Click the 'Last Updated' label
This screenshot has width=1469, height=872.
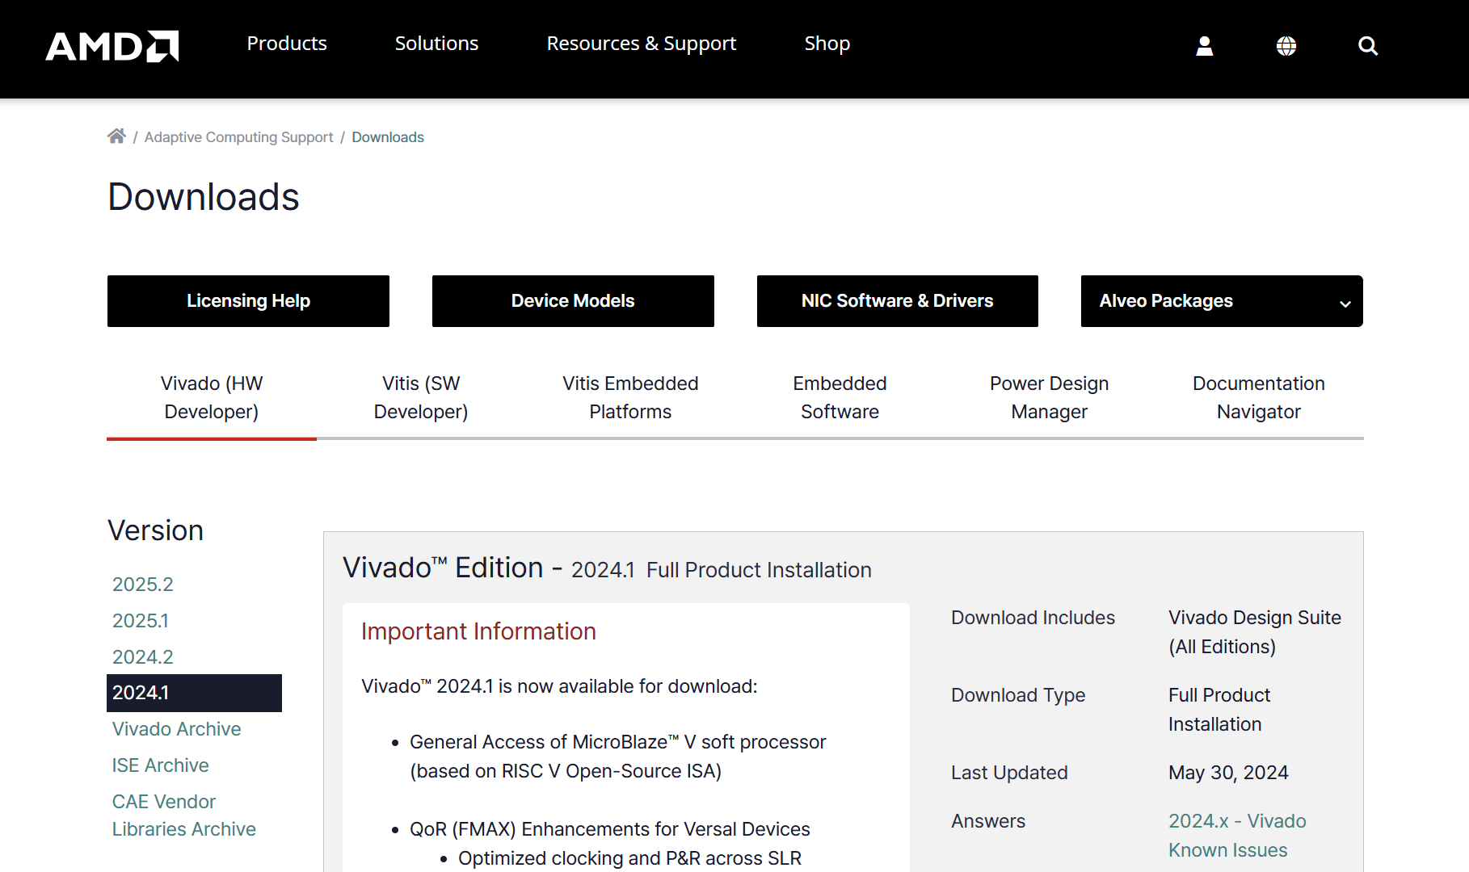click(x=1009, y=773)
